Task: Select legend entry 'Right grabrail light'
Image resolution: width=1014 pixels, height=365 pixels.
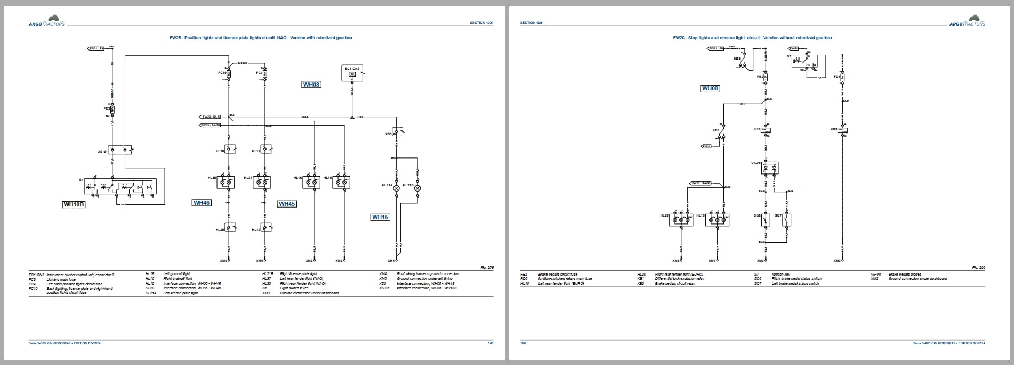Action: (x=178, y=279)
